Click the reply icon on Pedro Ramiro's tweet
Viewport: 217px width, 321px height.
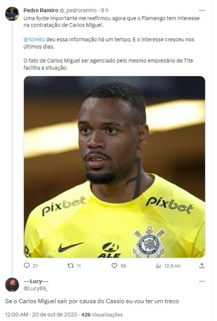tap(27, 266)
